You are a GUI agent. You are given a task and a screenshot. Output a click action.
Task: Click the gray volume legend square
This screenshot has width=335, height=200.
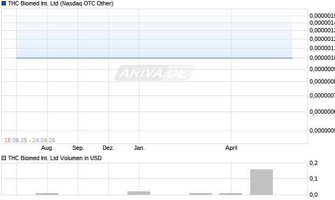(x=4, y=158)
